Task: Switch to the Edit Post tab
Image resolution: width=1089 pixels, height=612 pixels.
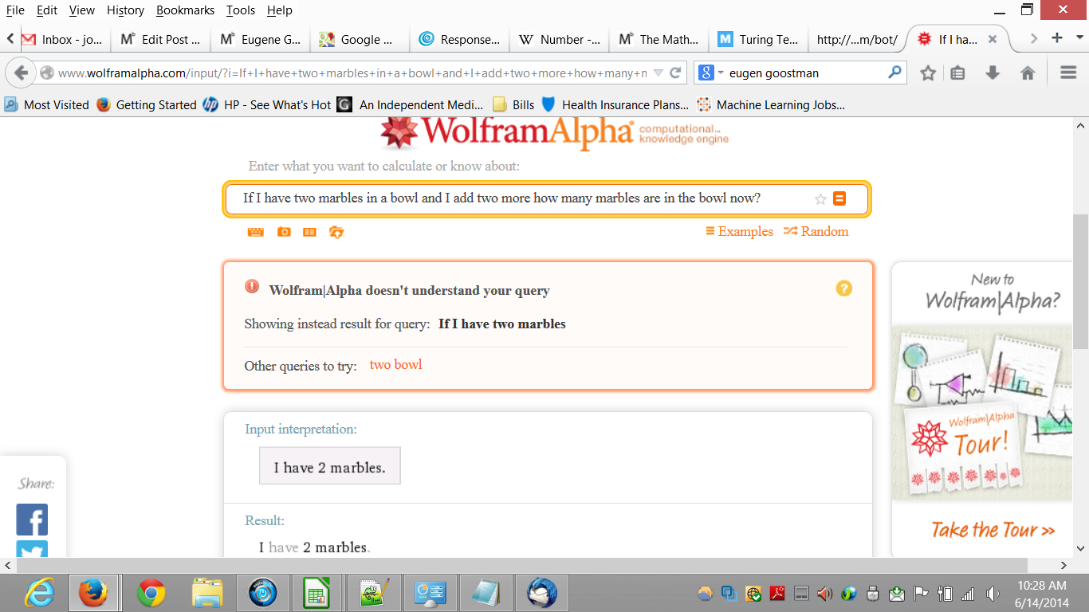Action: pos(159,39)
